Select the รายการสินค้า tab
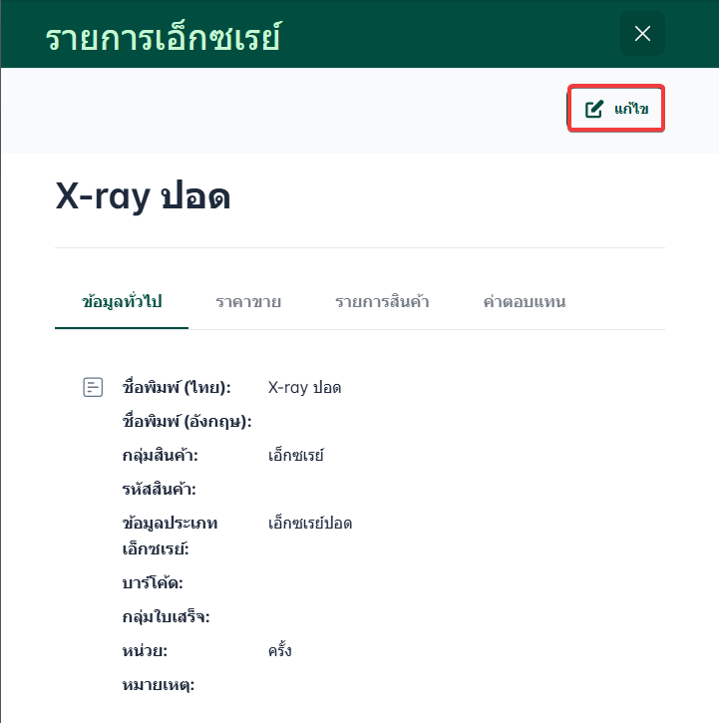Image resolution: width=719 pixels, height=723 pixels. point(382,301)
